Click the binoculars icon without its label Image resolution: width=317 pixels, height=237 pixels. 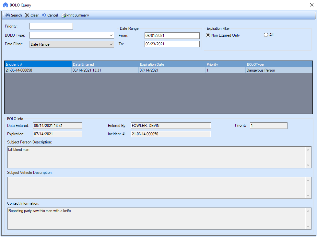[7, 15]
